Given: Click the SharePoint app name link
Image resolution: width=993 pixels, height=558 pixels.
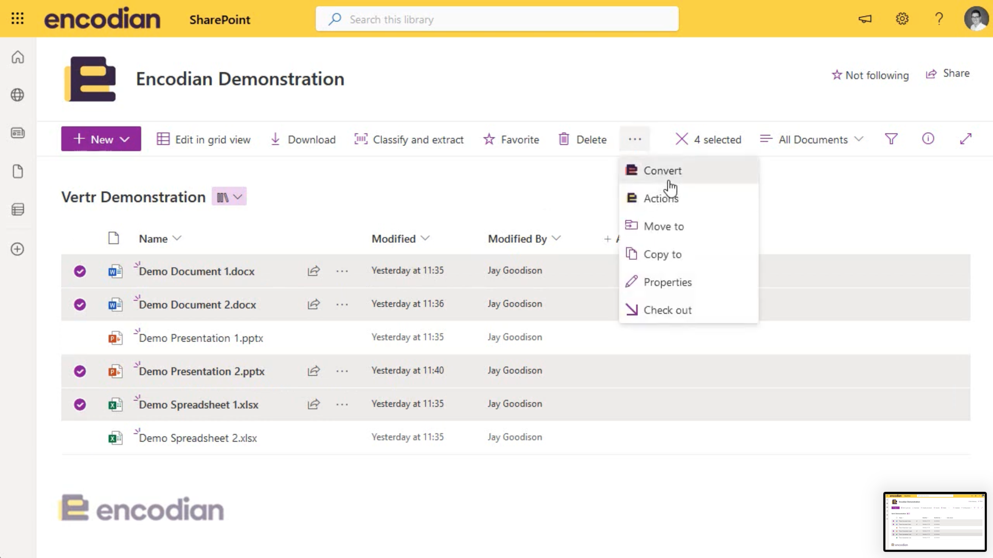Looking at the screenshot, I should click(x=220, y=20).
